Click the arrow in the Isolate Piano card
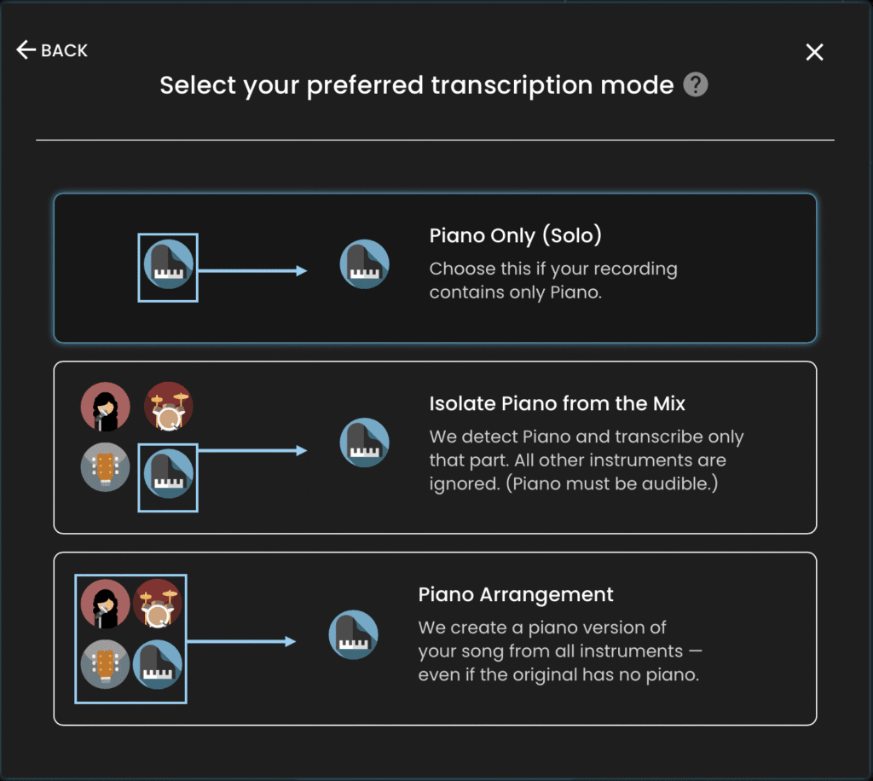873x781 pixels. [x=252, y=450]
